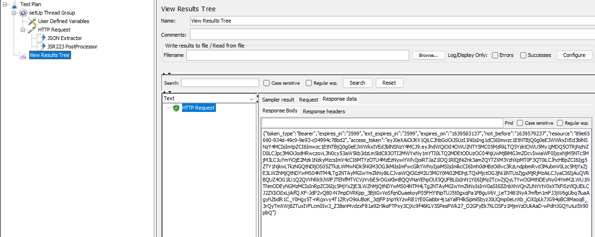Click the Test Plan flask icon
The width and height of the screenshot is (595, 237).
14,4
